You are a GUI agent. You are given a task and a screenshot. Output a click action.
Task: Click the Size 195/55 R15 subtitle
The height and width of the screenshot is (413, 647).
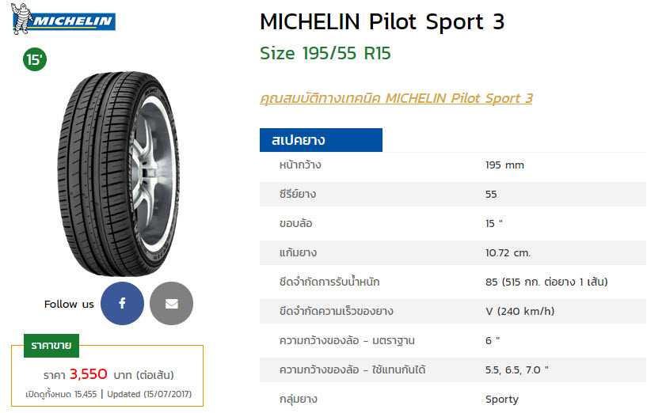325,54
